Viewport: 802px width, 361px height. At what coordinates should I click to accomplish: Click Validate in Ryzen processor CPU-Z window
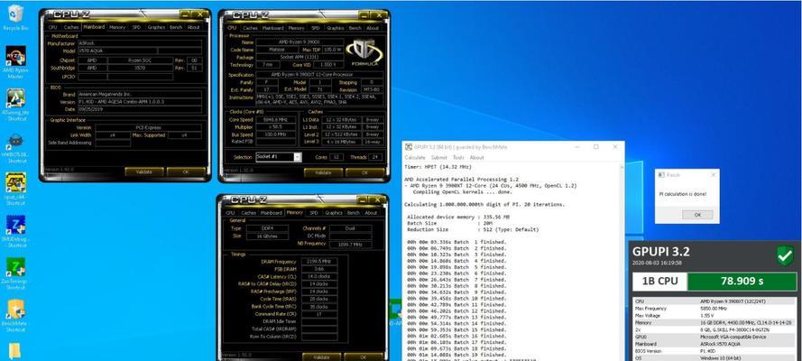[x=323, y=173]
